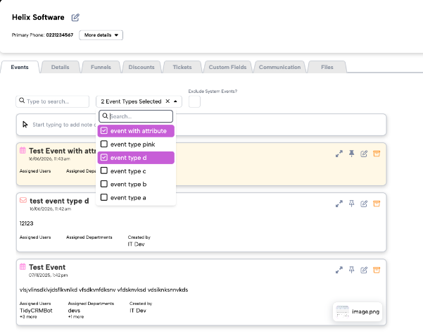Edit the Test Event card from 07/11/2025
The width and height of the screenshot is (423, 336).
[364, 270]
